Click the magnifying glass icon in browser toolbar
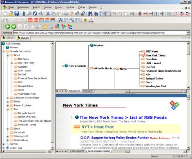The image size is (192, 159). pyautogui.click(x=39, y=27)
